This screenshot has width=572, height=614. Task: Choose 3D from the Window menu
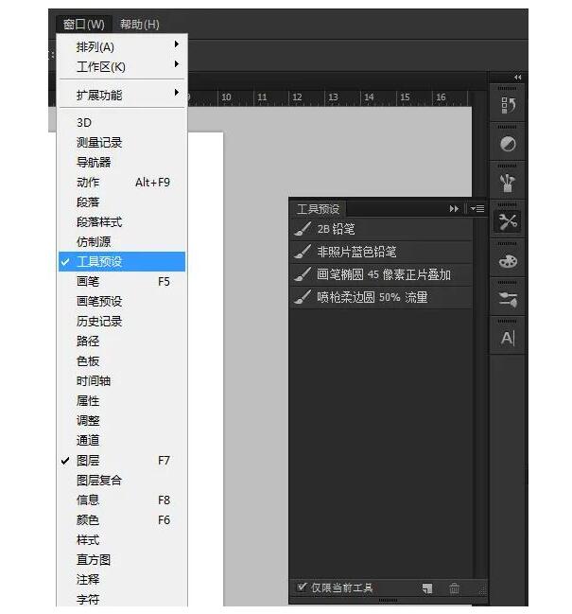click(x=122, y=123)
